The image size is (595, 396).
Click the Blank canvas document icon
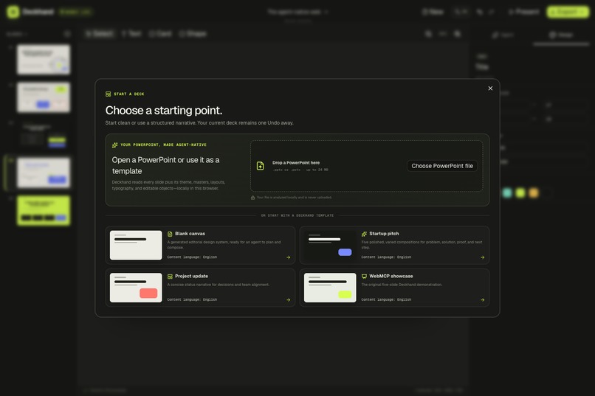click(170, 234)
